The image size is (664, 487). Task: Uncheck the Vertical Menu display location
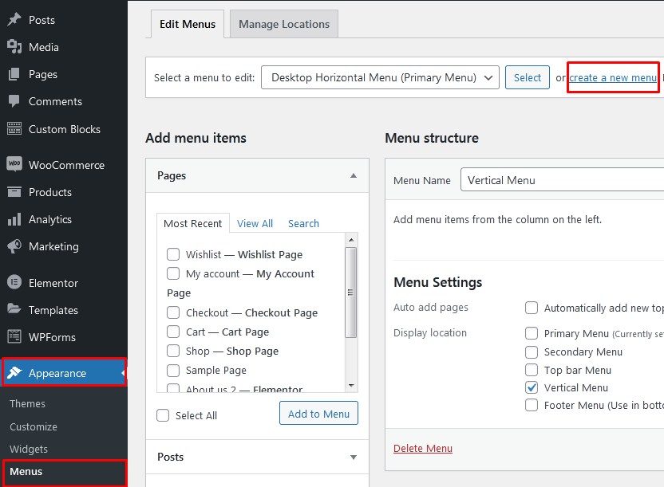pyautogui.click(x=532, y=387)
